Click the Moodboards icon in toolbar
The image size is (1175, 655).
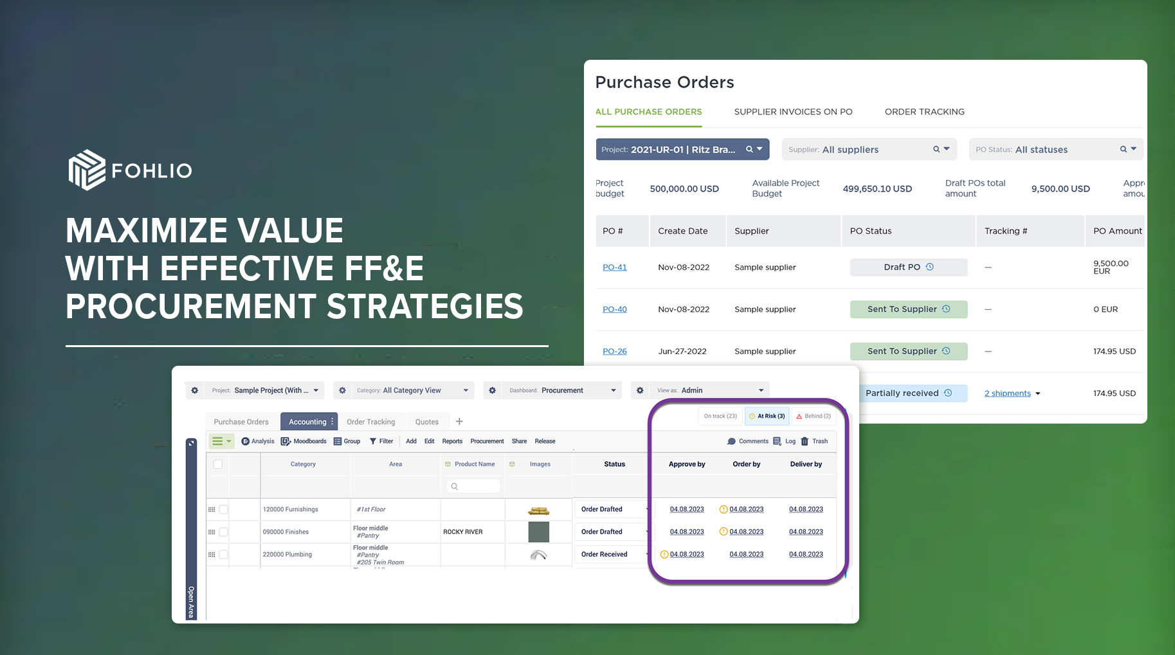click(286, 441)
